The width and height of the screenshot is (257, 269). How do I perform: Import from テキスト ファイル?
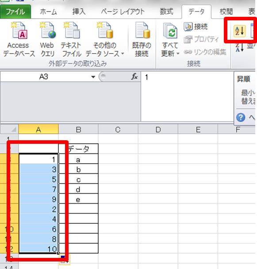point(71,39)
